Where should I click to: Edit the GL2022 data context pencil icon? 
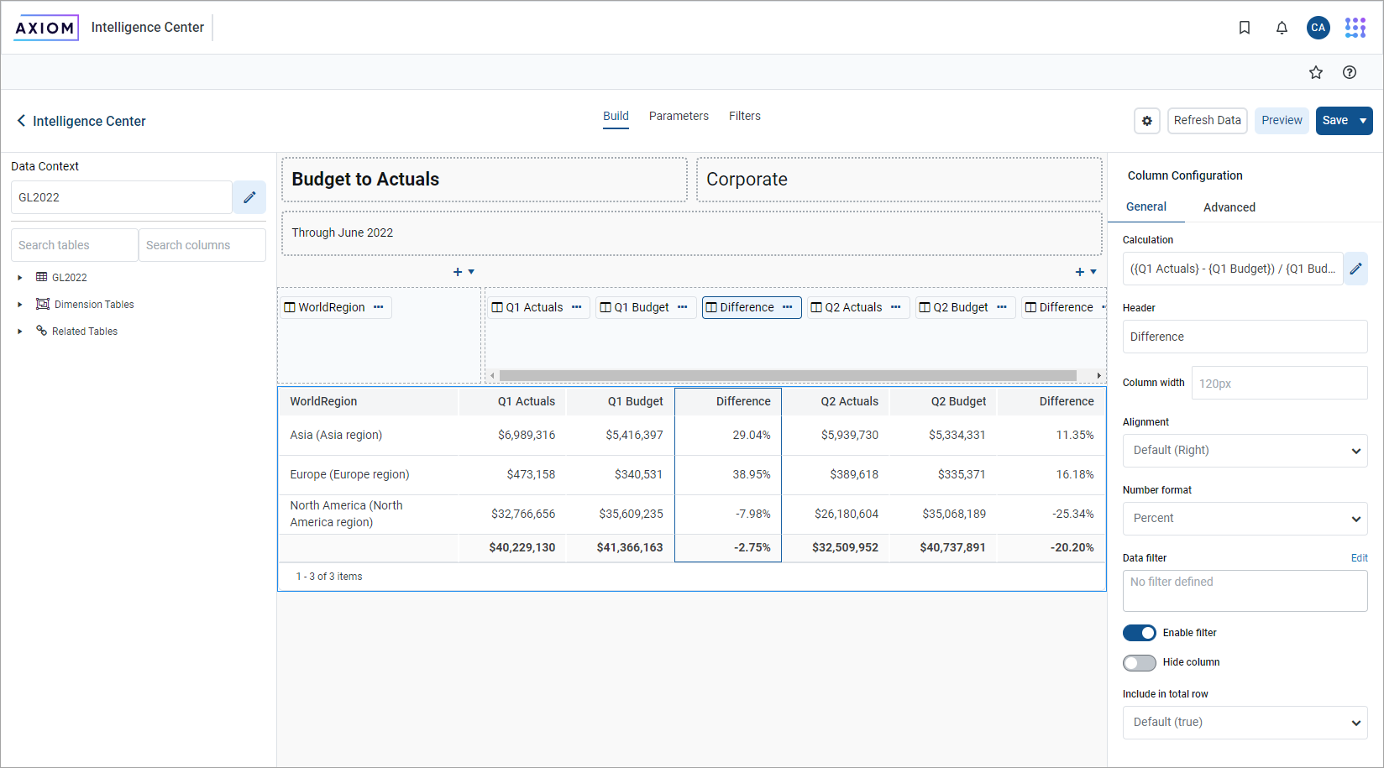point(249,197)
